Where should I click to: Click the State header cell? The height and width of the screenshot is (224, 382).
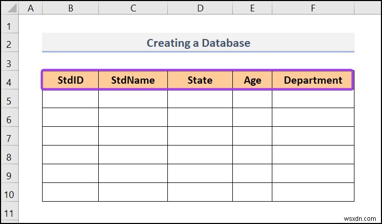point(200,80)
